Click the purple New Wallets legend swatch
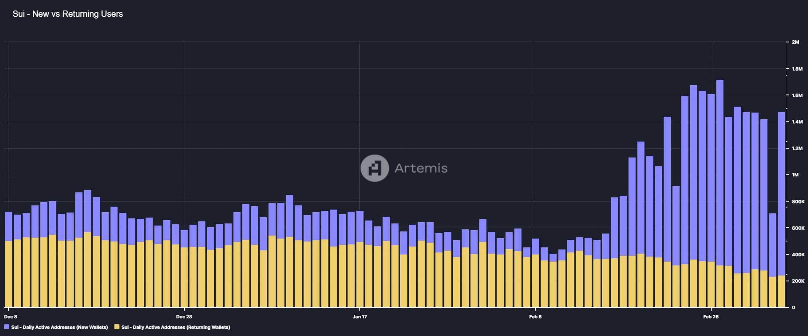808x336 pixels. pyautogui.click(x=7, y=327)
